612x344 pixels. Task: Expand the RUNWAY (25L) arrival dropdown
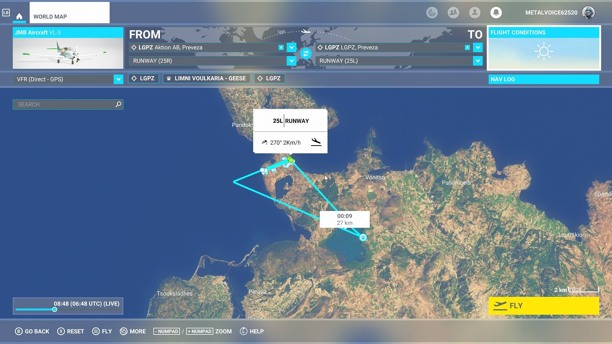pyautogui.click(x=477, y=61)
